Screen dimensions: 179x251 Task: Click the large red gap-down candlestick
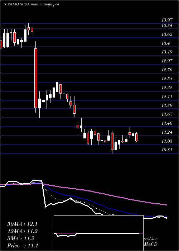36,78
